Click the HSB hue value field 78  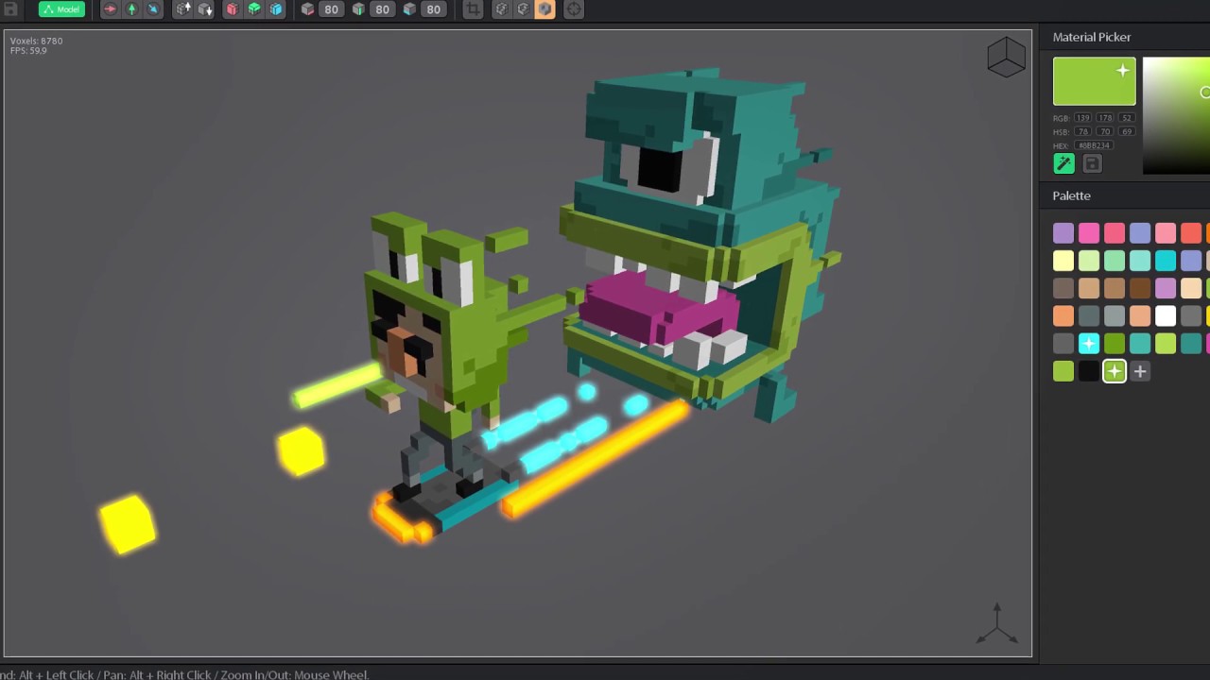(1082, 132)
